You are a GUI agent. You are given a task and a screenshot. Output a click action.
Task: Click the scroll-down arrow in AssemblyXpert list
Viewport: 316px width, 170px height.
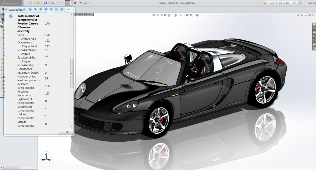72,126
